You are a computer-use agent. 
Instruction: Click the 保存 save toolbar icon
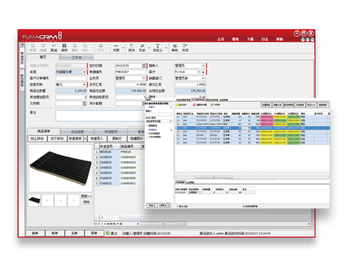[x=64, y=48]
